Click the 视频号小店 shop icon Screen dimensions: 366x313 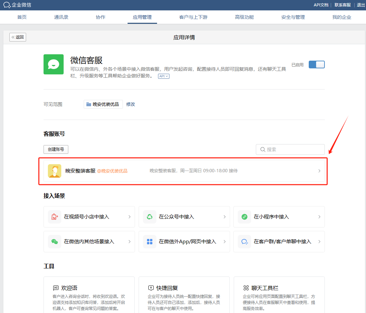point(55,217)
